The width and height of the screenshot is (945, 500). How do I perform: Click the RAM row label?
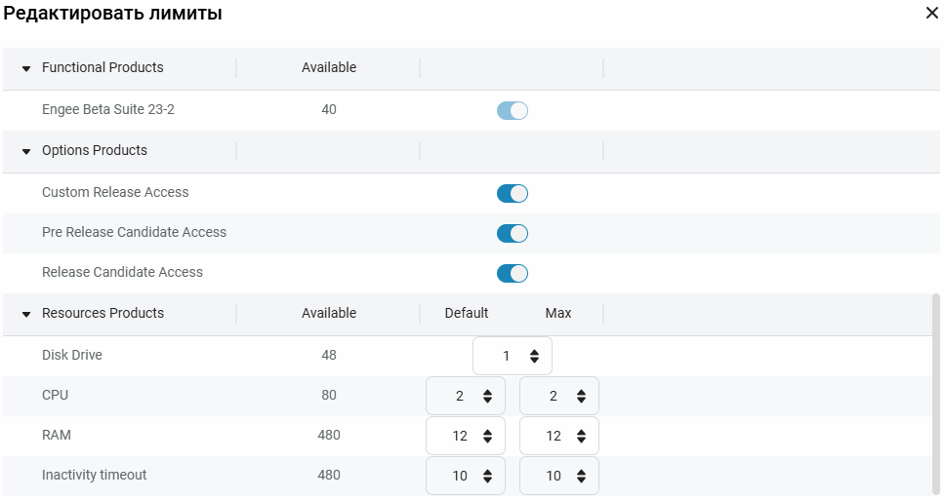56,435
